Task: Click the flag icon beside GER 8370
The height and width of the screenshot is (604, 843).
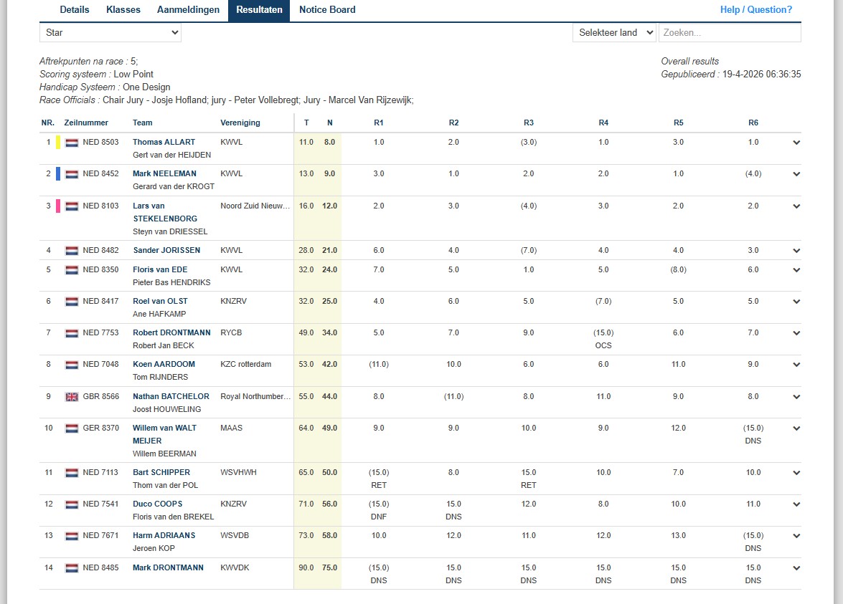Action: point(72,428)
